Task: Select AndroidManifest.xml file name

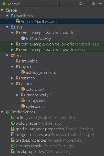Action: (x=39, y=22)
